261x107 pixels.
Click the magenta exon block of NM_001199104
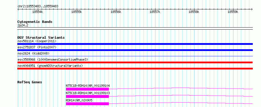(x=87, y=89)
